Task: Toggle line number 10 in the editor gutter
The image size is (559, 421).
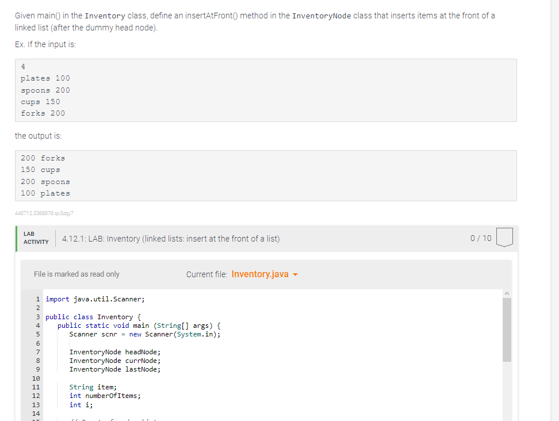Action: click(x=36, y=378)
